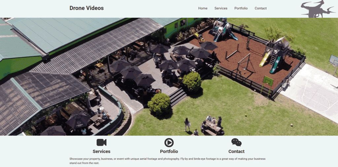Click the yellow slide in the playground
The width and height of the screenshot is (338, 167).
(x=264, y=60)
